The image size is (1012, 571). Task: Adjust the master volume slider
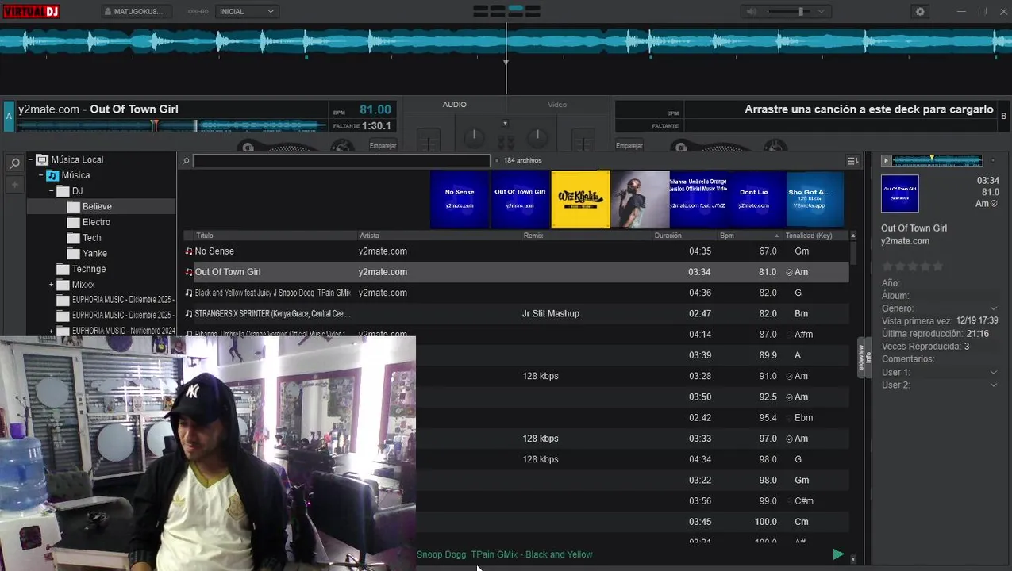789,11
